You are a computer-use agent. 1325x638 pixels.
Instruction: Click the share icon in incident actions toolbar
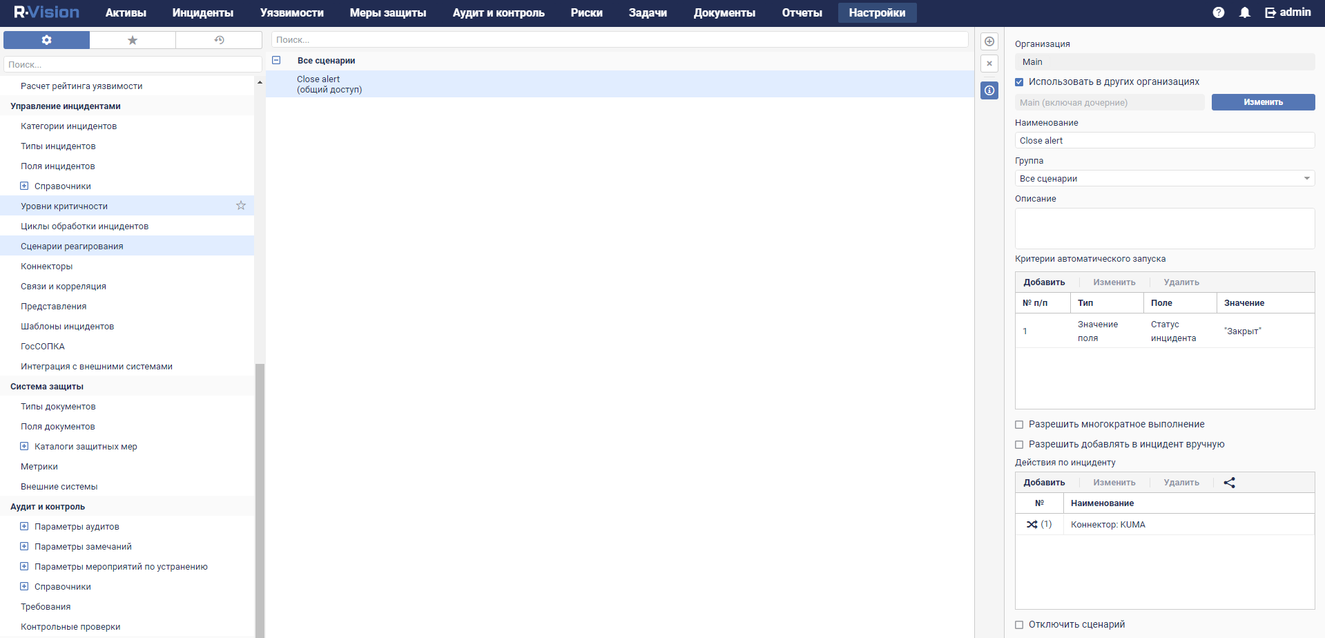pos(1230,483)
